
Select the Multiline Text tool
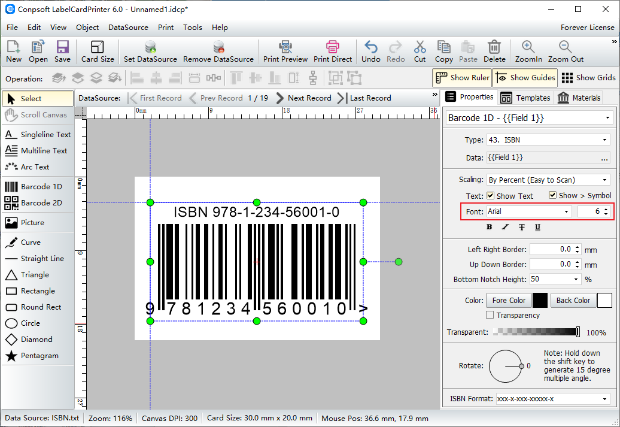pyautogui.click(x=38, y=151)
